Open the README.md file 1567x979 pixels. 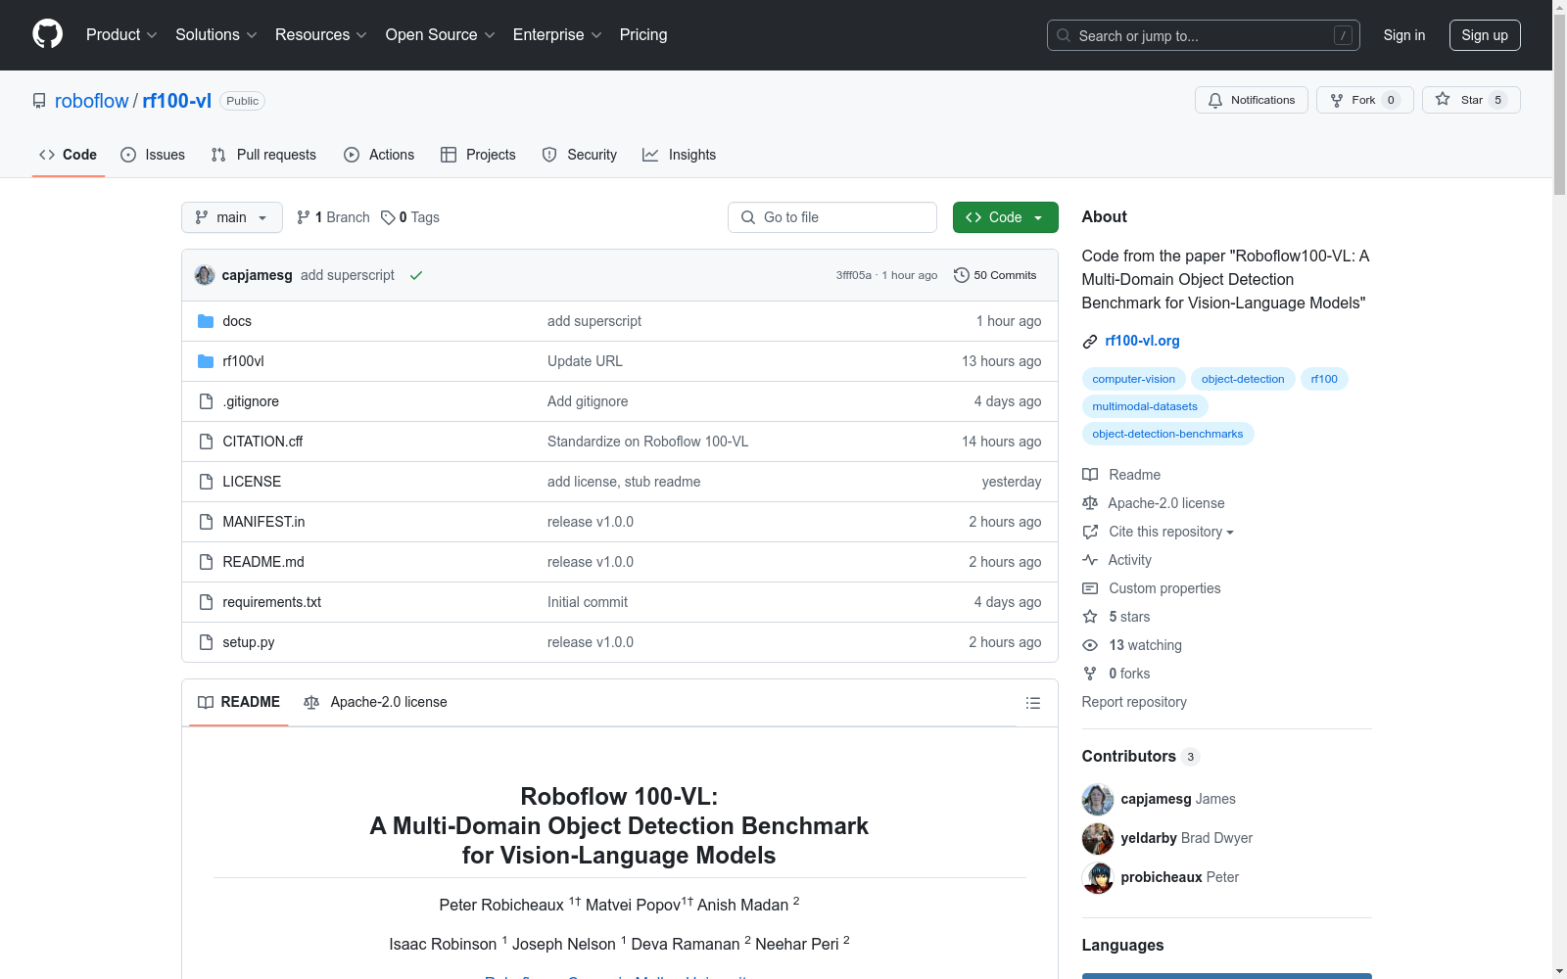click(263, 562)
